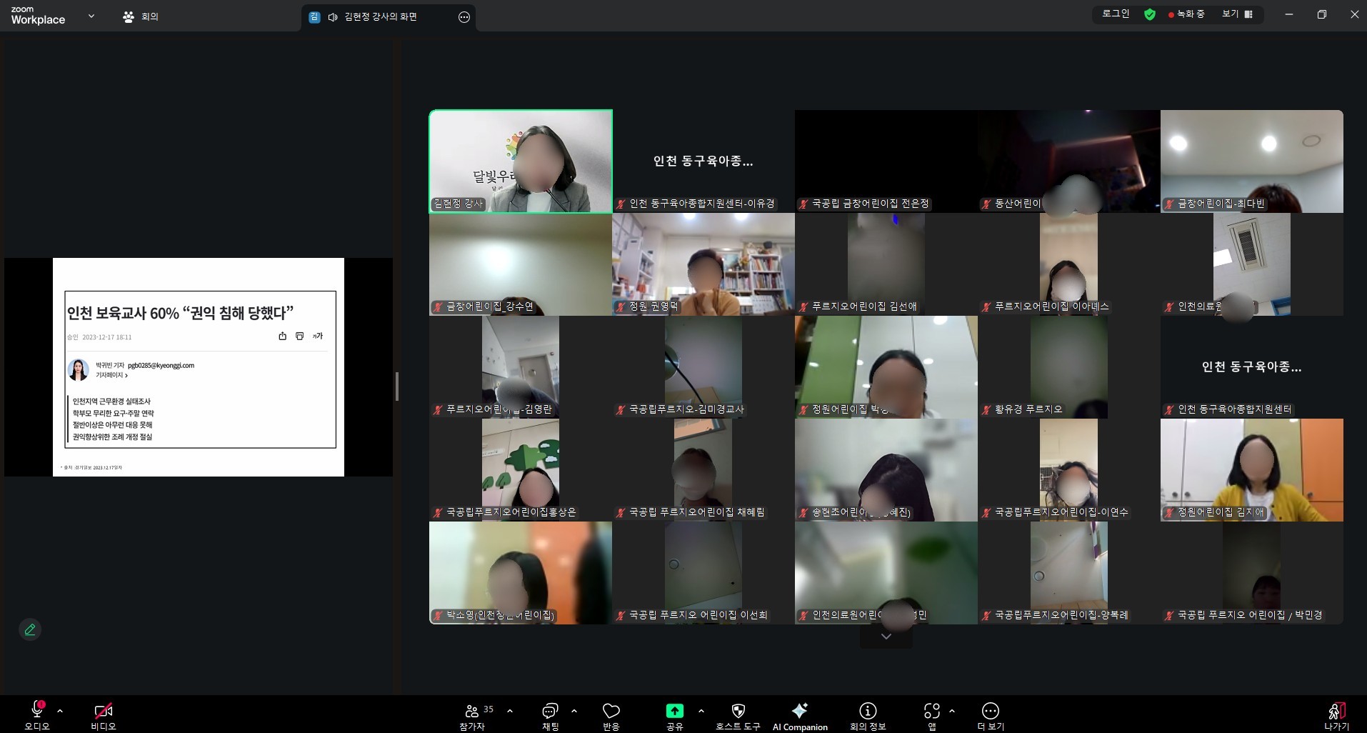
Task: Click the 반응 reactions heart icon
Action: click(x=611, y=715)
